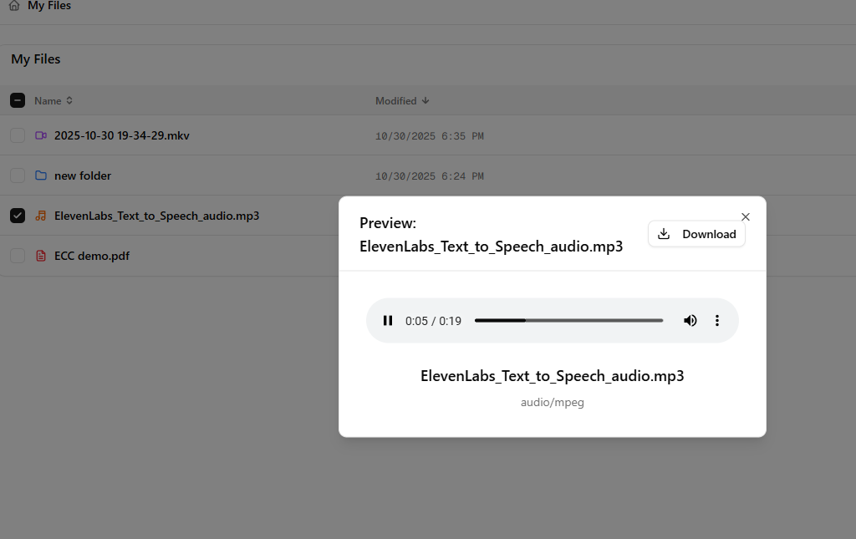This screenshot has width=856, height=539.
Task: Click the audio/mpeg type label
Action: (x=553, y=403)
